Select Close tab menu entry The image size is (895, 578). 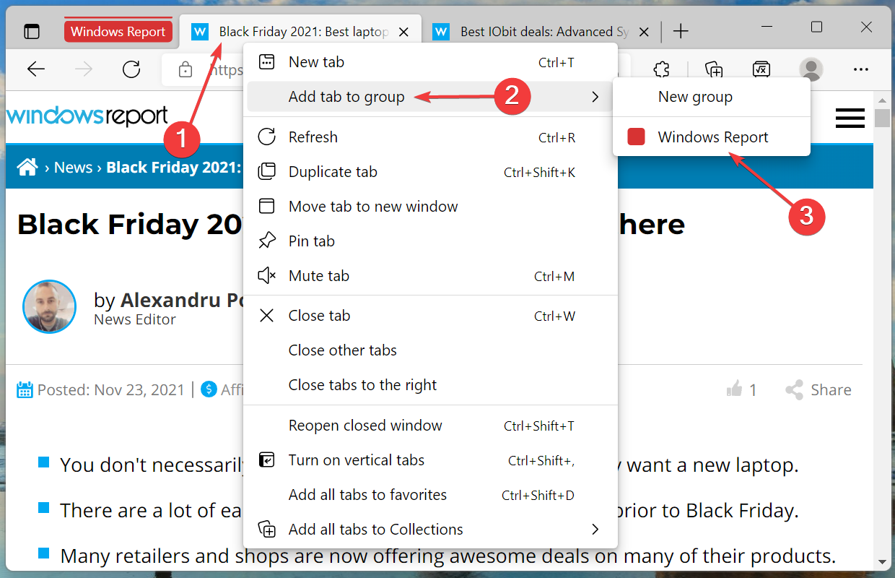pos(431,316)
